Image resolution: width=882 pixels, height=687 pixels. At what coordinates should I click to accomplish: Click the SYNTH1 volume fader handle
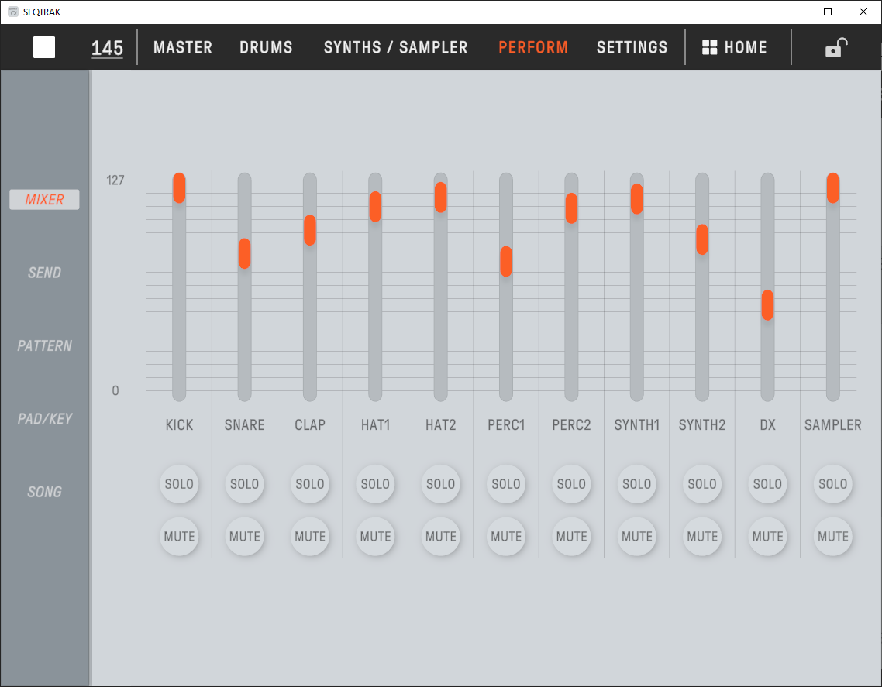pyautogui.click(x=637, y=199)
